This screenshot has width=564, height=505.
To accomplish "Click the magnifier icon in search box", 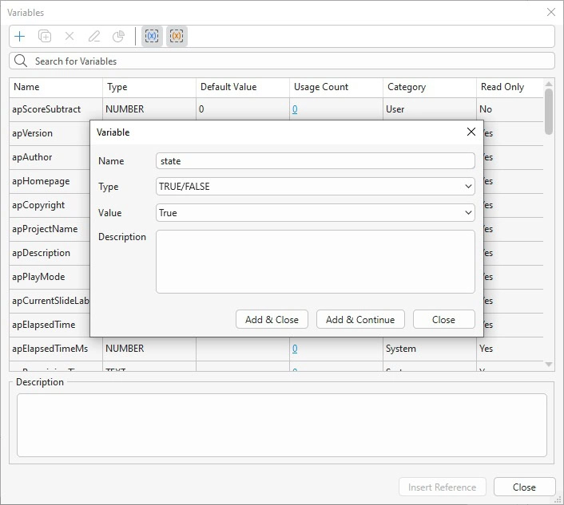I will pos(22,61).
